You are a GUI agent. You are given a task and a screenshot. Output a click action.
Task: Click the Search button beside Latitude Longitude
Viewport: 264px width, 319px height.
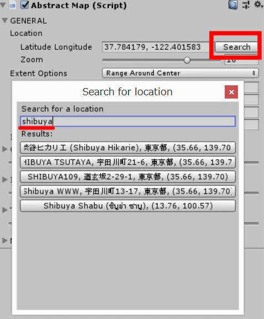pos(236,47)
